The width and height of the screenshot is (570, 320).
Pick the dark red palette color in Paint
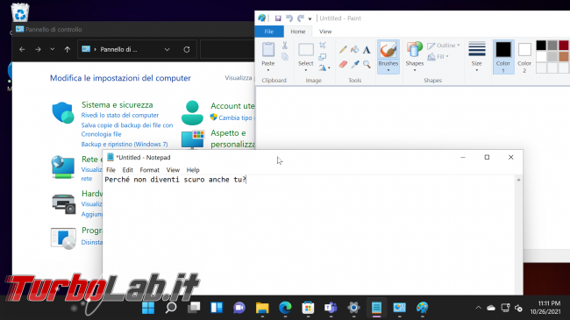[x=564, y=45]
